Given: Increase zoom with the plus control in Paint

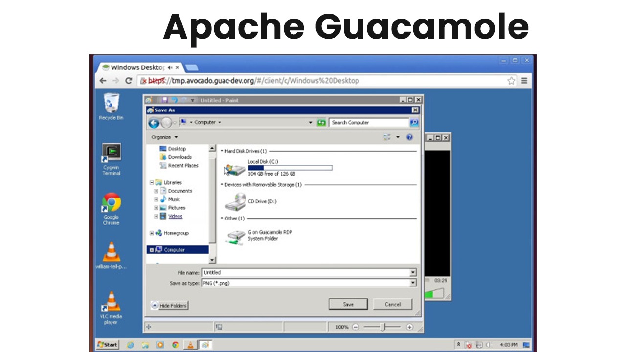Looking at the screenshot, I should 409,327.
